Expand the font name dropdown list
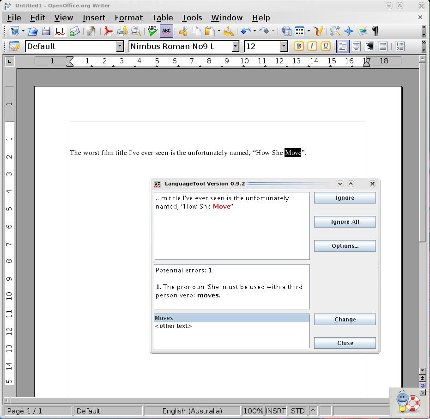 (x=235, y=46)
